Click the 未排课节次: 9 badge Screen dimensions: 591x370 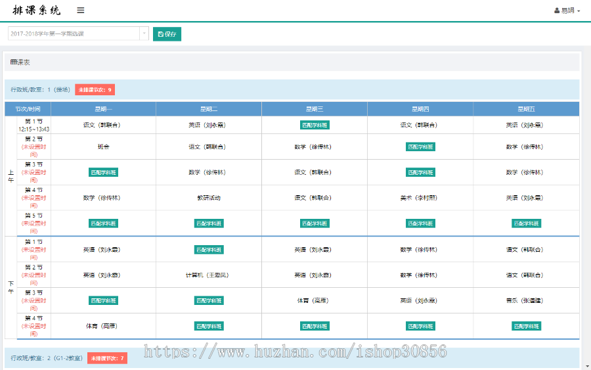[x=95, y=89]
